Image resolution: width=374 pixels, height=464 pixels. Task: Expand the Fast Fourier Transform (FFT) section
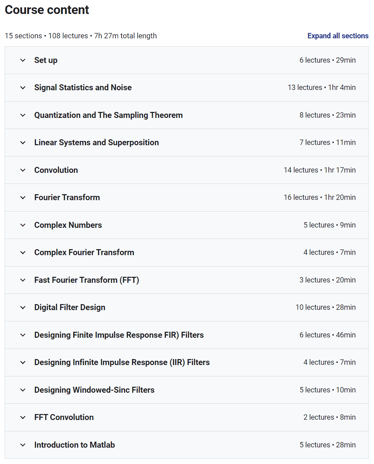click(186, 280)
